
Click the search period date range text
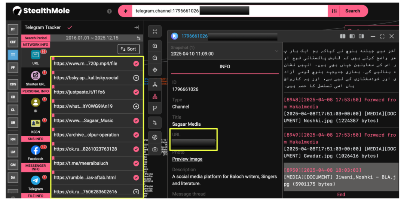[x=92, y=38]
